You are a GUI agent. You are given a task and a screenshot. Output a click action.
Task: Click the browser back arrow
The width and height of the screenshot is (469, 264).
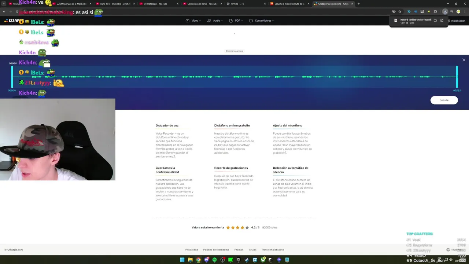(x=4, y=12)
